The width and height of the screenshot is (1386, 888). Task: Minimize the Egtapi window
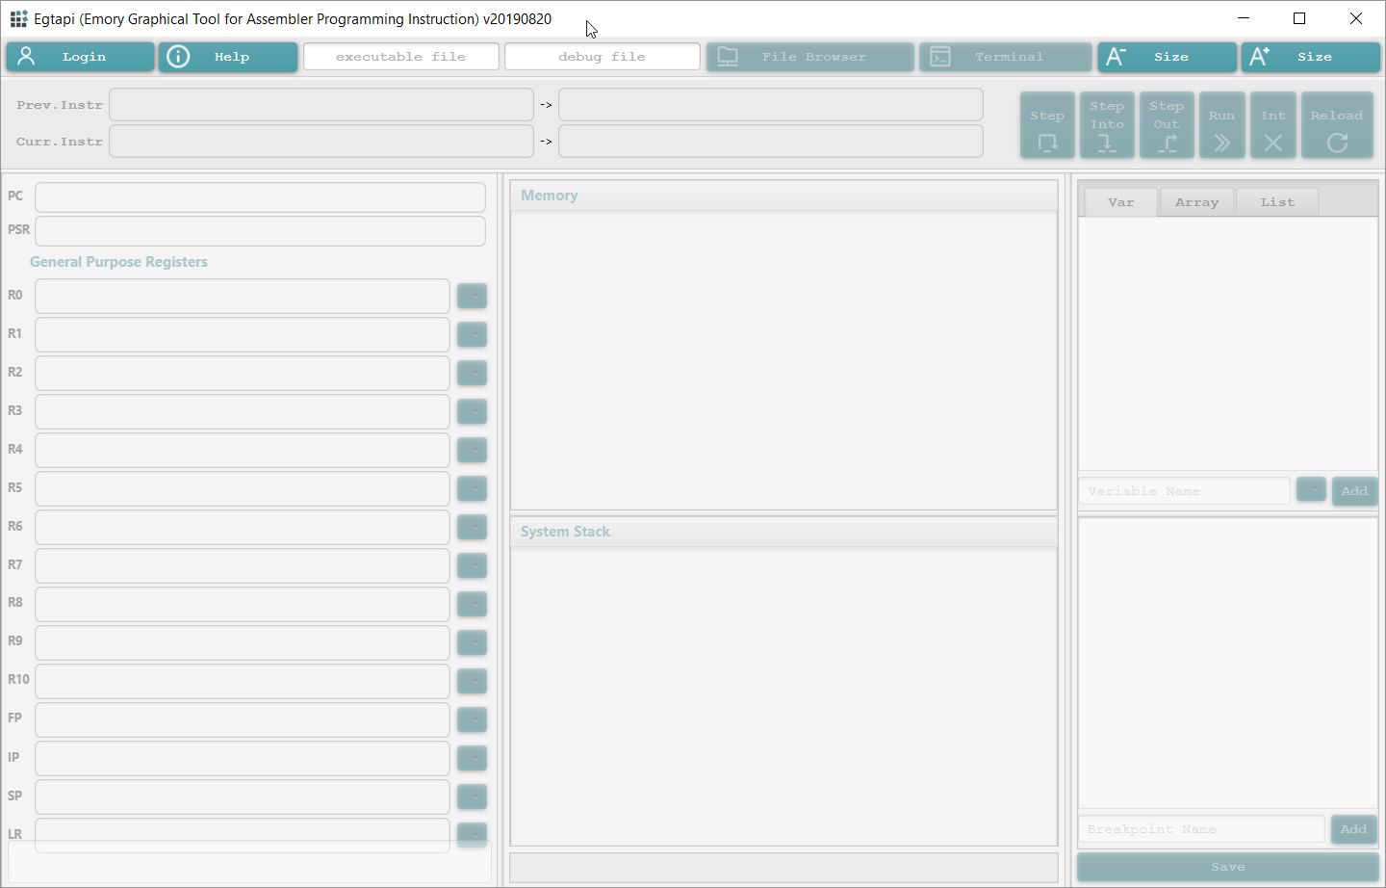(x=1244, y=18)
